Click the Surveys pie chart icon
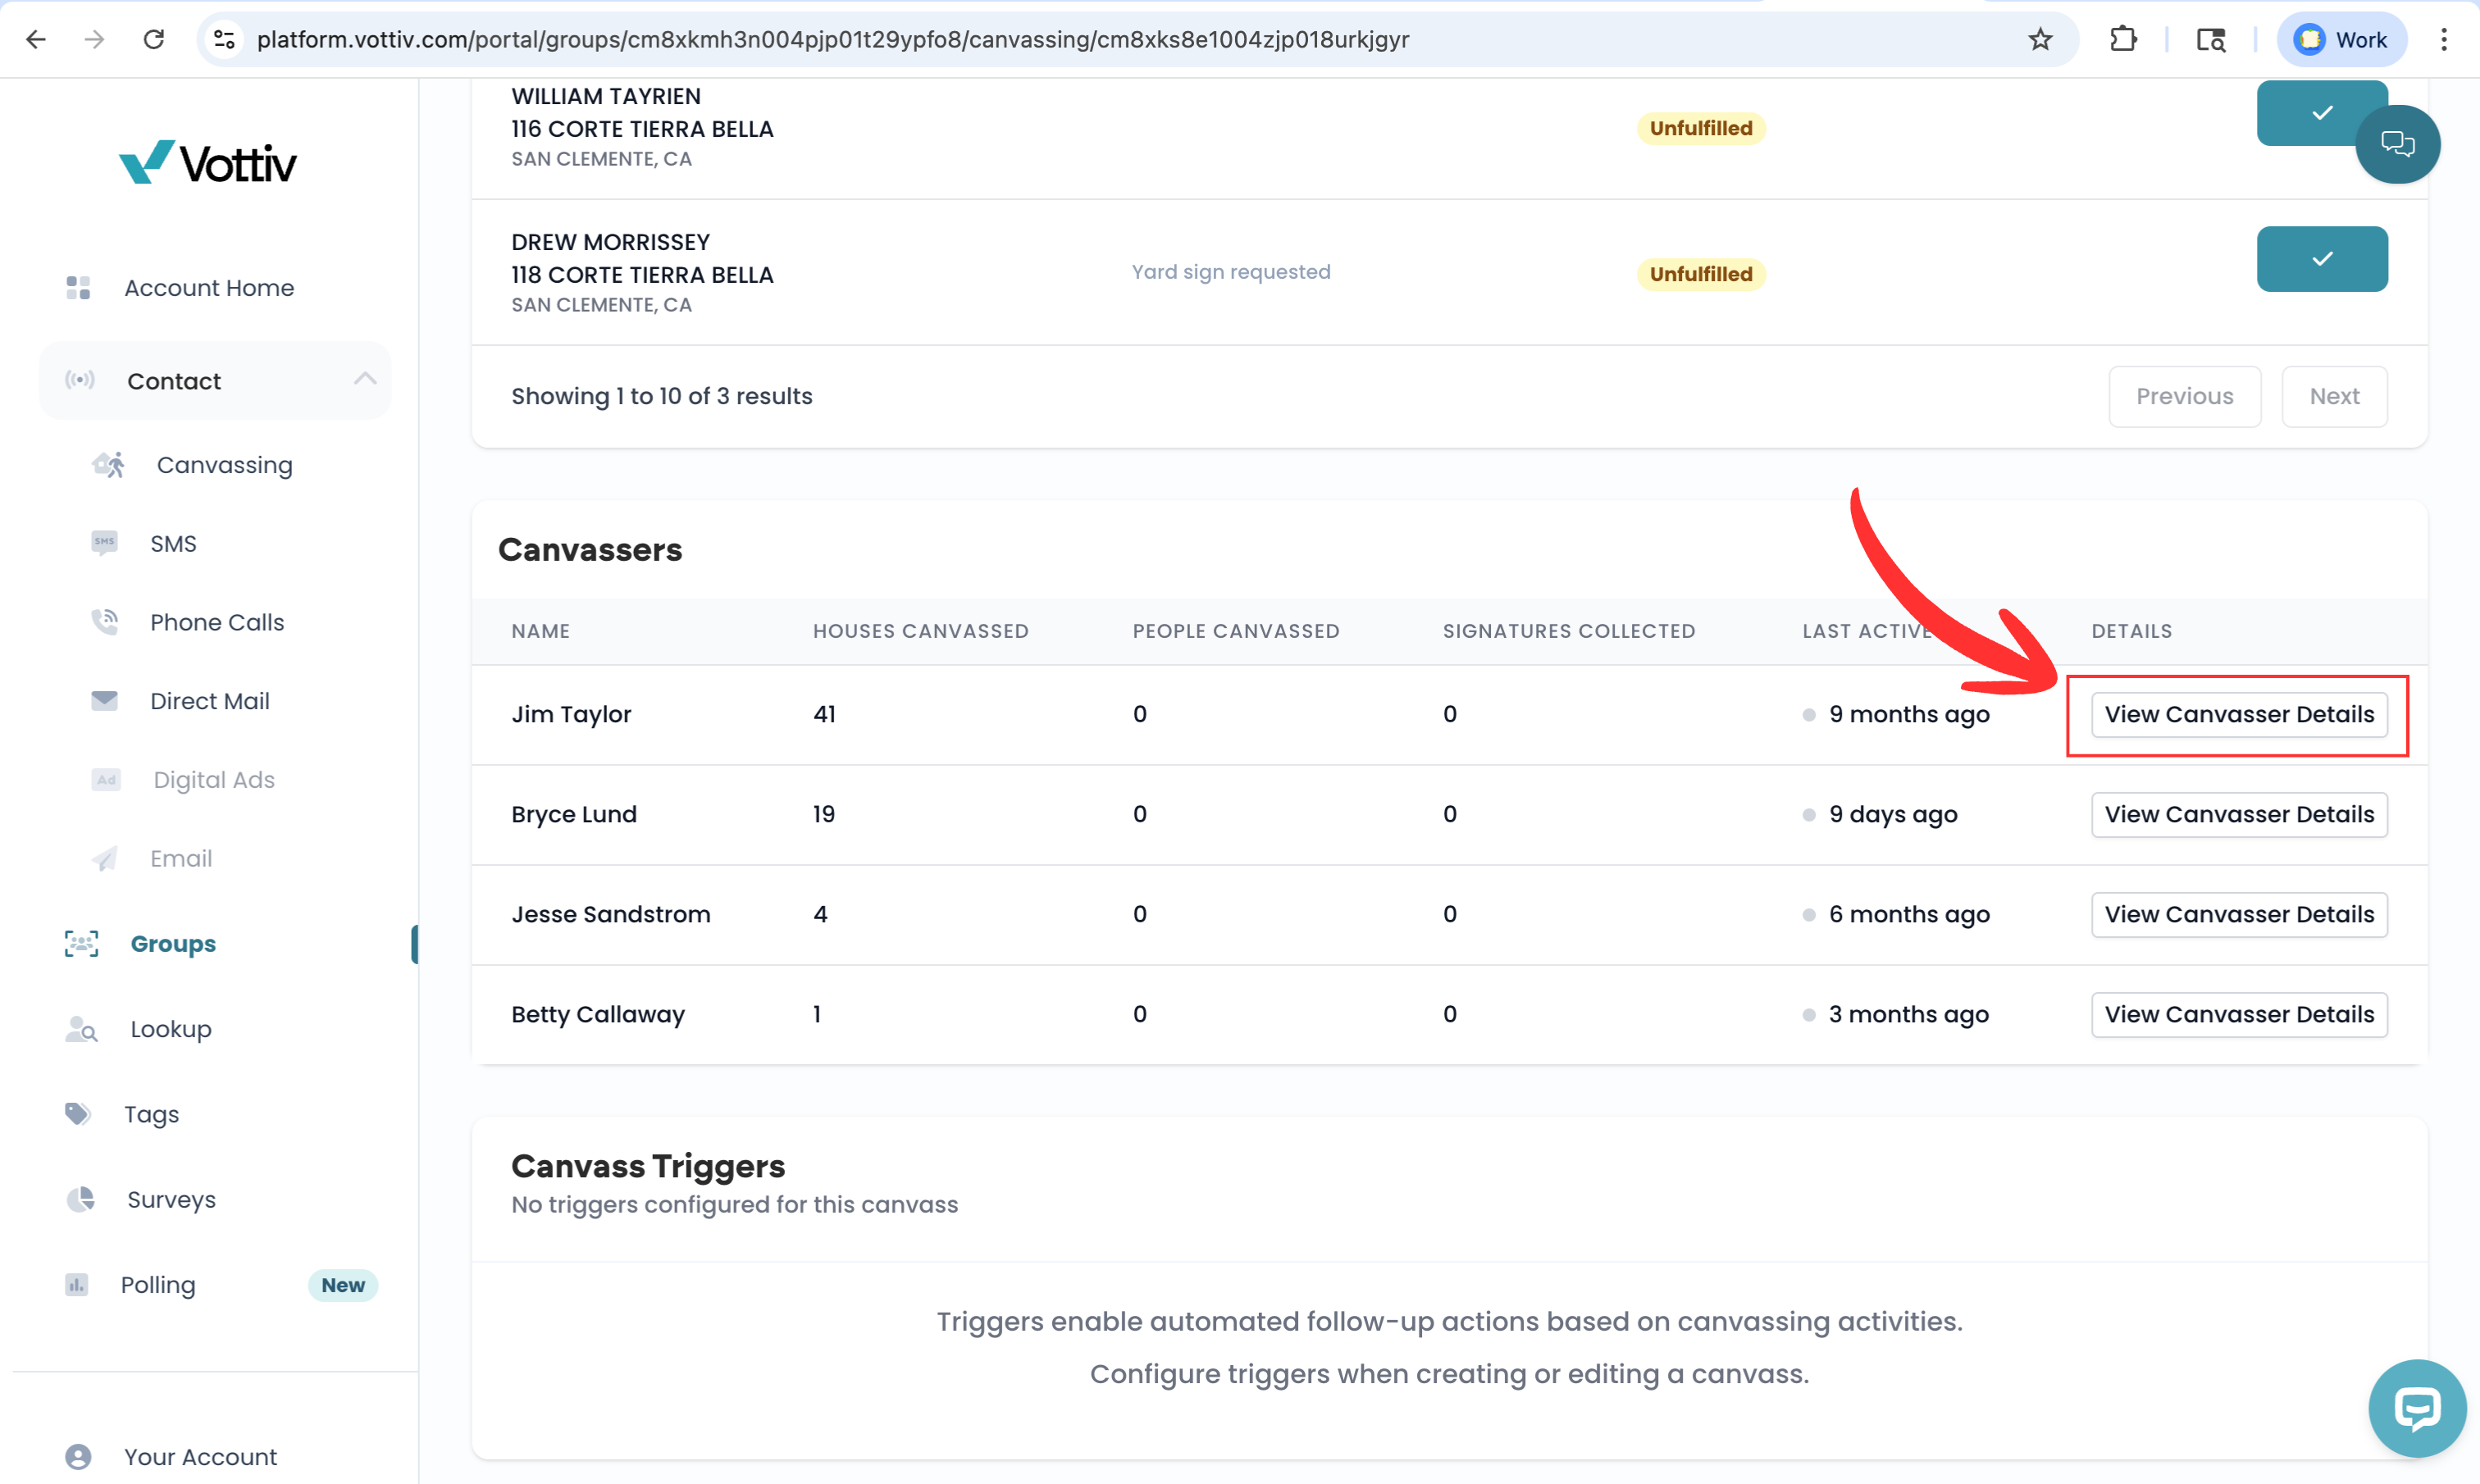2480x1484 pixels. click(80, 1199)
